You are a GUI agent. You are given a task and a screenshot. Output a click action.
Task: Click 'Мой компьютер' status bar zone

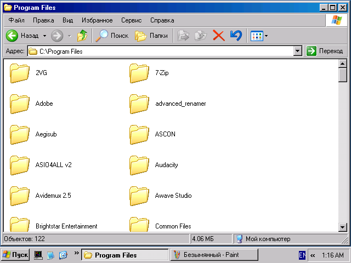[x=268, y=239]
